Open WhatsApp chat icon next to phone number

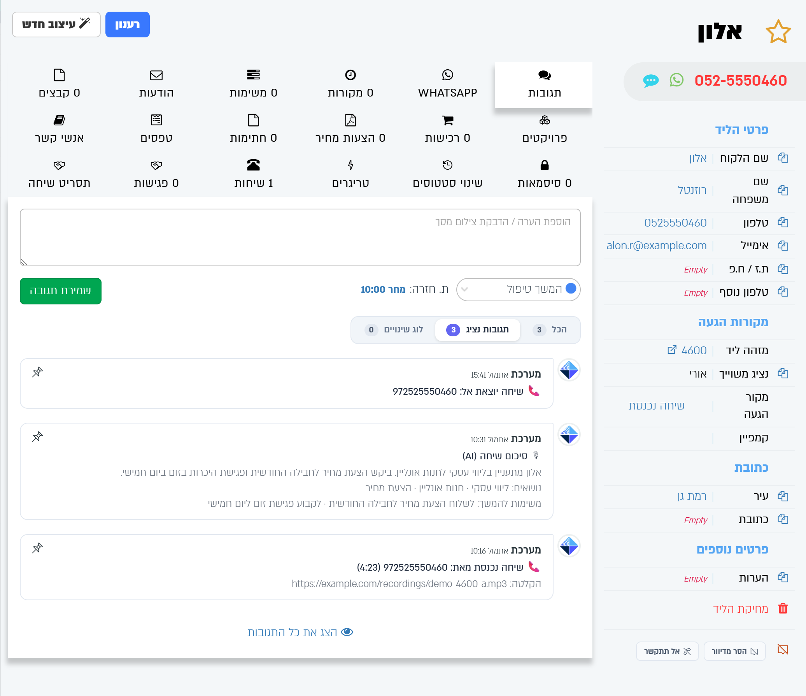pyautogui.click(x=676, y=80)
